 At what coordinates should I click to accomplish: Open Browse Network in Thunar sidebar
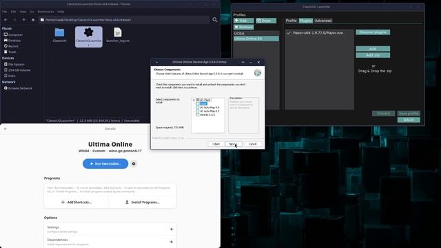tap(18, 88)
